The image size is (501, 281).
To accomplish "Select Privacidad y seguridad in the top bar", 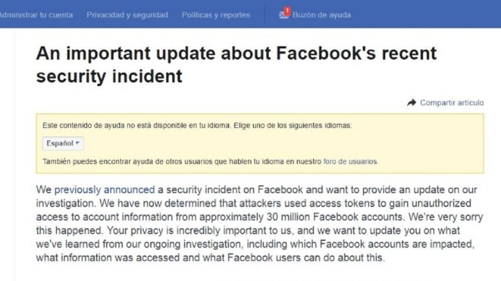I will click(127, 15).
